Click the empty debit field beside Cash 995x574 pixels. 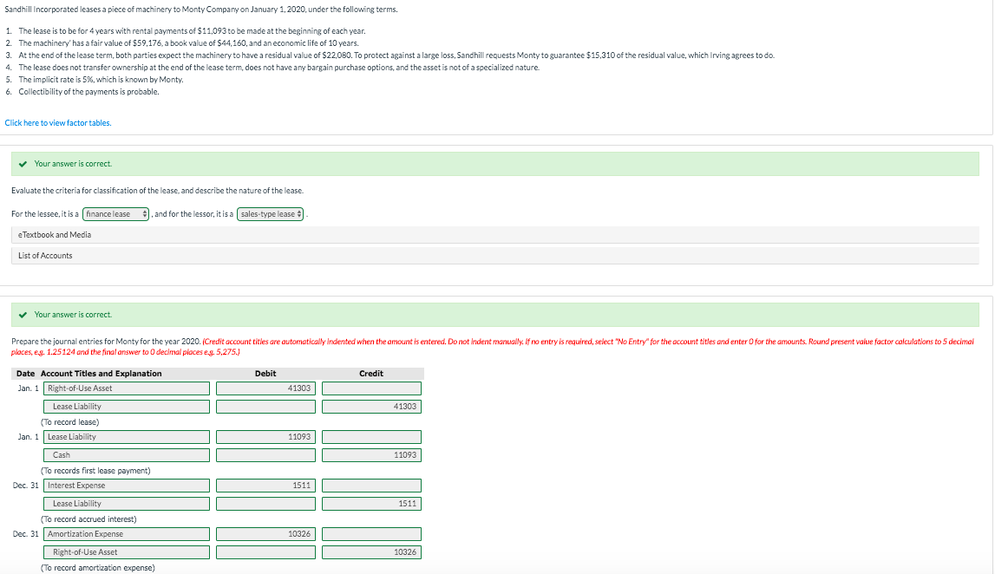[265, 455]
